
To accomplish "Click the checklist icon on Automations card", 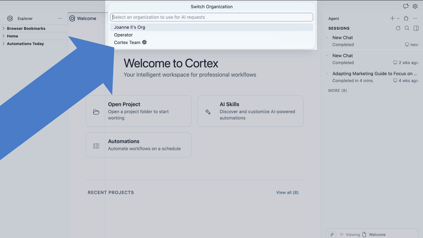I will tap(96, 146).
